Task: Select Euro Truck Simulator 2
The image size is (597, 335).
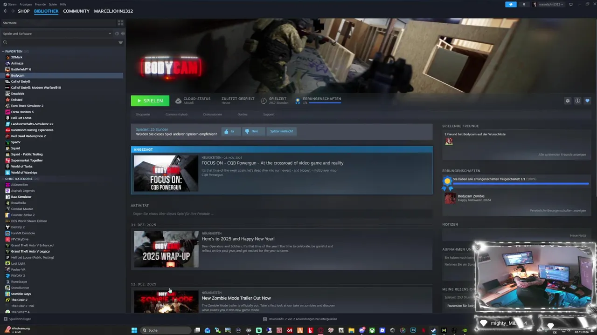Action: (27, 106)
